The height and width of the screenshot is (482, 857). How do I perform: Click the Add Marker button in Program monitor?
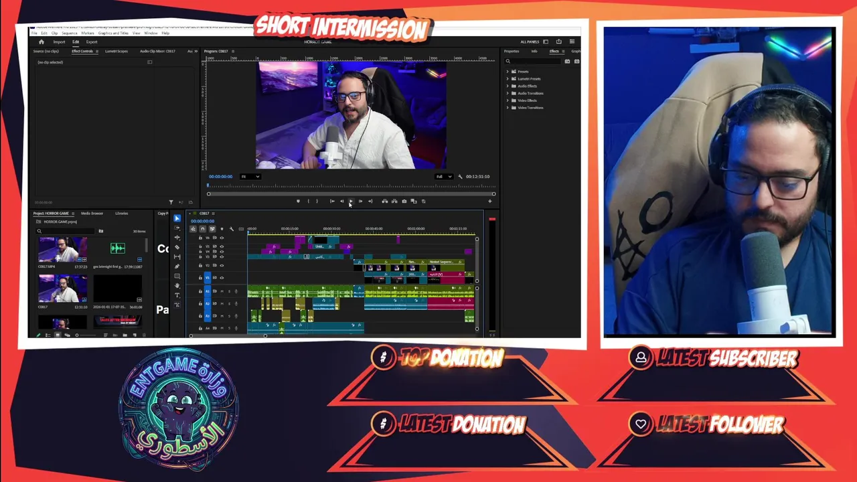[298, 201]
